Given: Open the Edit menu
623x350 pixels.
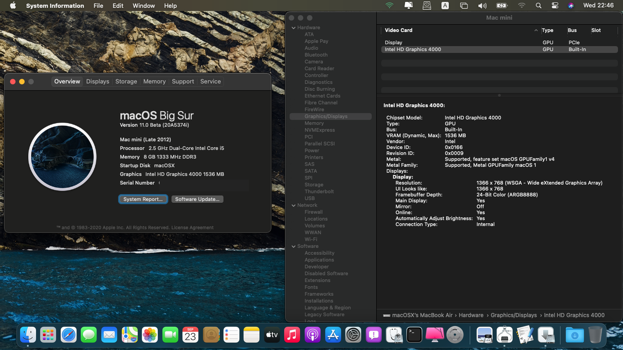Looking at the screenshot, I should click(x=118, y=6).
